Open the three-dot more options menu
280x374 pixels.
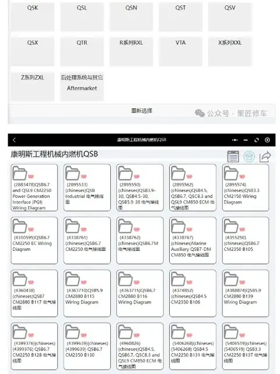[x=235, y=140]
